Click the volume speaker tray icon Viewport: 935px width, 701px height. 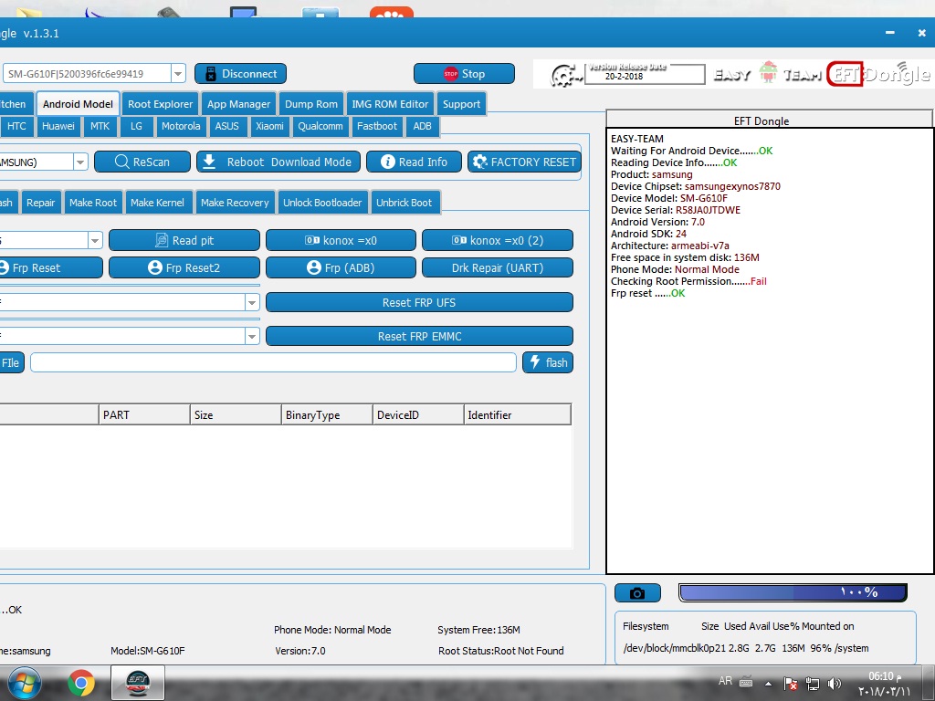(x=835, y=684)
